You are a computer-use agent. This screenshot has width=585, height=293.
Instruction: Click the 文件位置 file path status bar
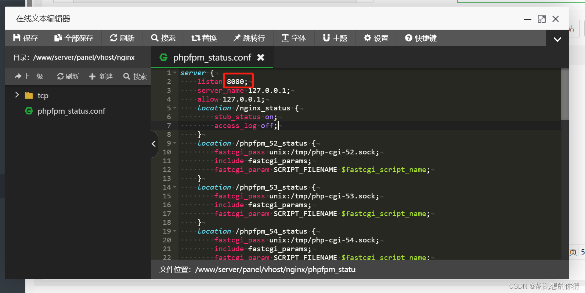coord(258,270)
